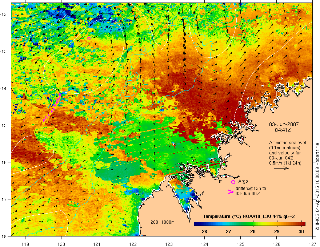Select the Argo float marker near -12.7 latitude
320x247 pixels.
[x=89, y=39]
